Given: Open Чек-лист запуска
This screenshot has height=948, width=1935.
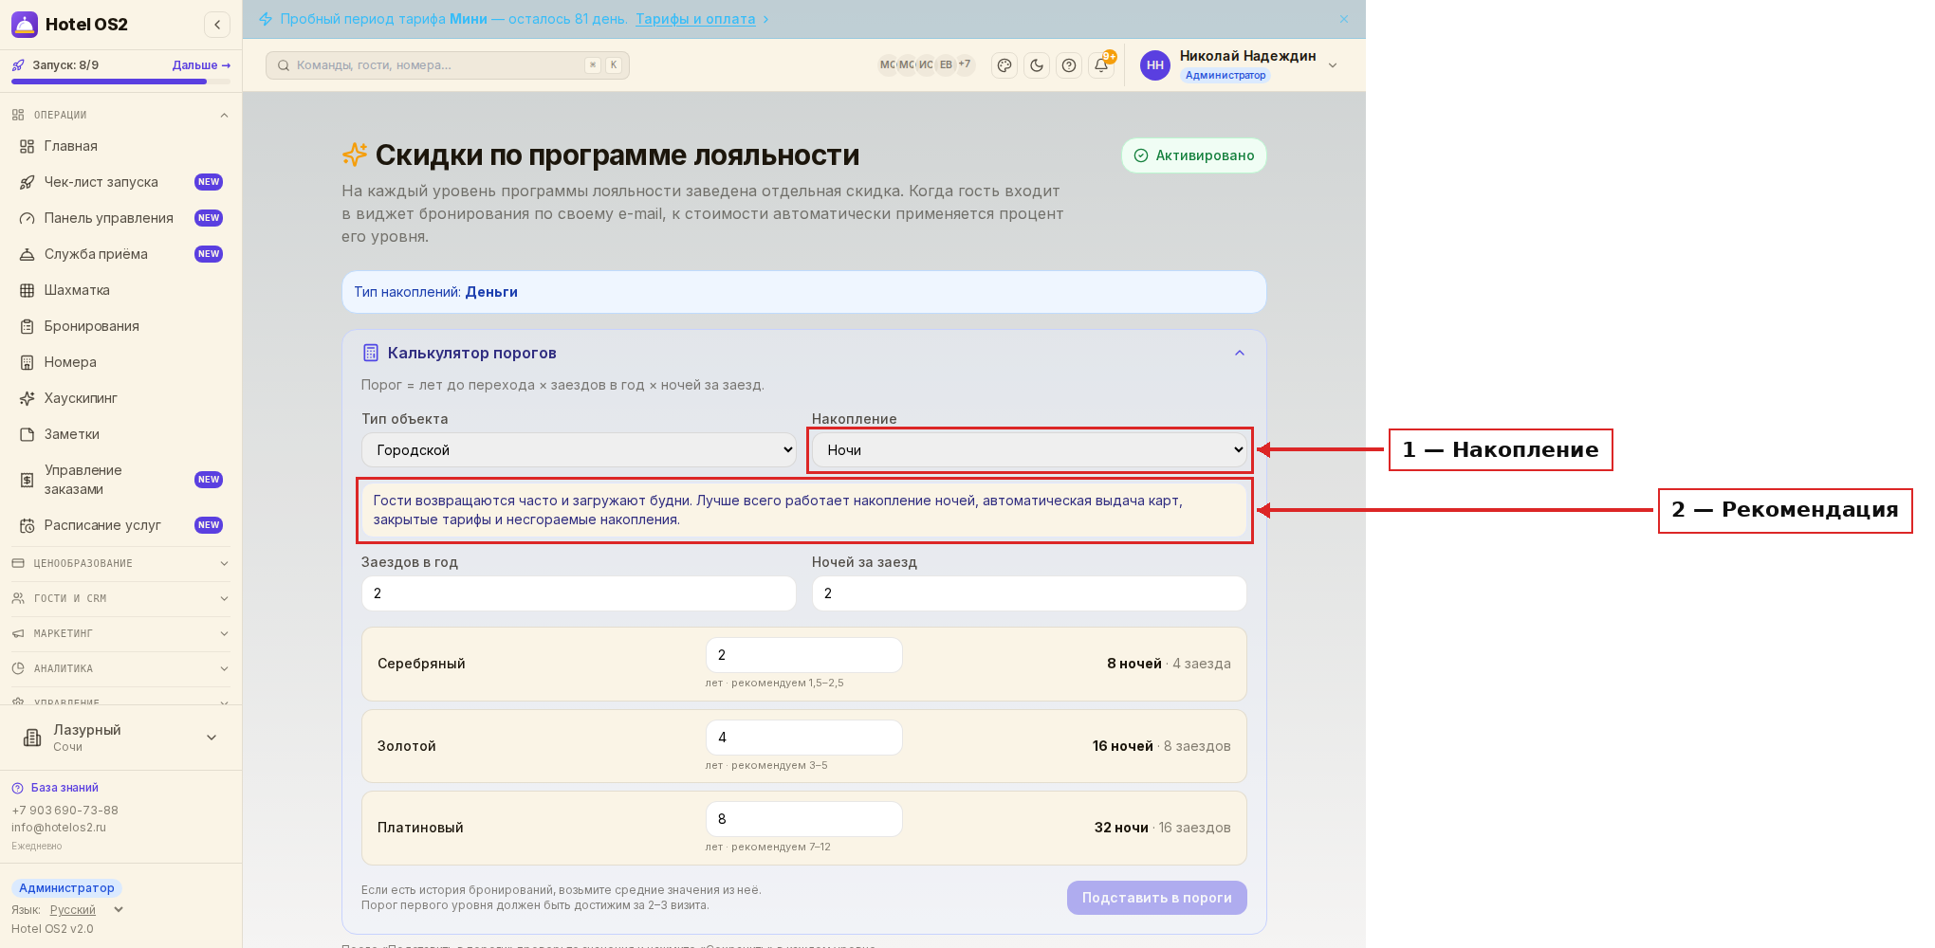Looking at the screenshot, I should (x=120, y=182).
